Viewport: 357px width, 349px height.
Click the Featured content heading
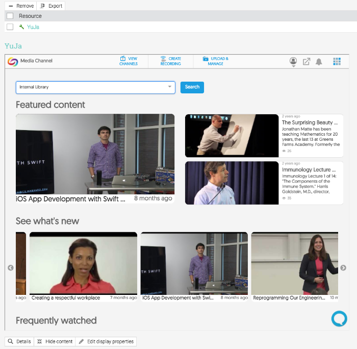(50, 105)
